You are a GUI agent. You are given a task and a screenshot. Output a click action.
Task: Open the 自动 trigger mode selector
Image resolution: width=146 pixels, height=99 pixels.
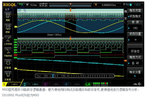(135, 63)
